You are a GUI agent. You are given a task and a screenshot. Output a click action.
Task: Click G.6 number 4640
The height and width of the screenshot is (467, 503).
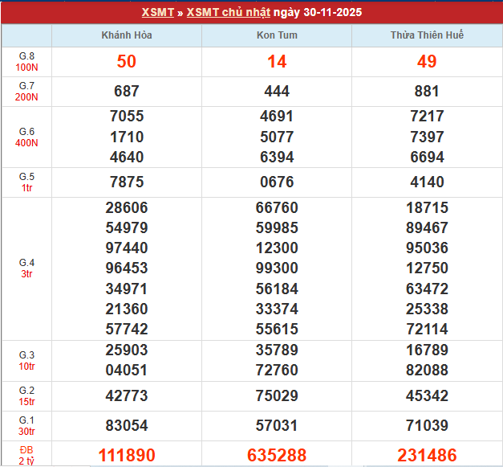tap(127, 158)
